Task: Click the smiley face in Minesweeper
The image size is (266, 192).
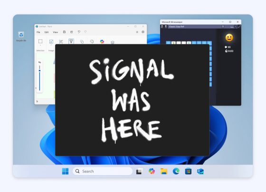Action: click(229, 38)
